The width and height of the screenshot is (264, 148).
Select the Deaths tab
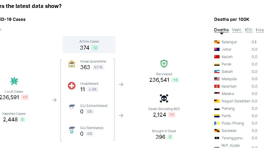click(x=221, y=30)
